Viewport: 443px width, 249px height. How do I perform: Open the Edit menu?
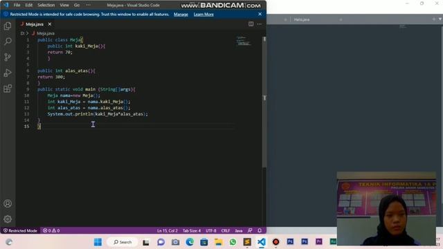29,5
